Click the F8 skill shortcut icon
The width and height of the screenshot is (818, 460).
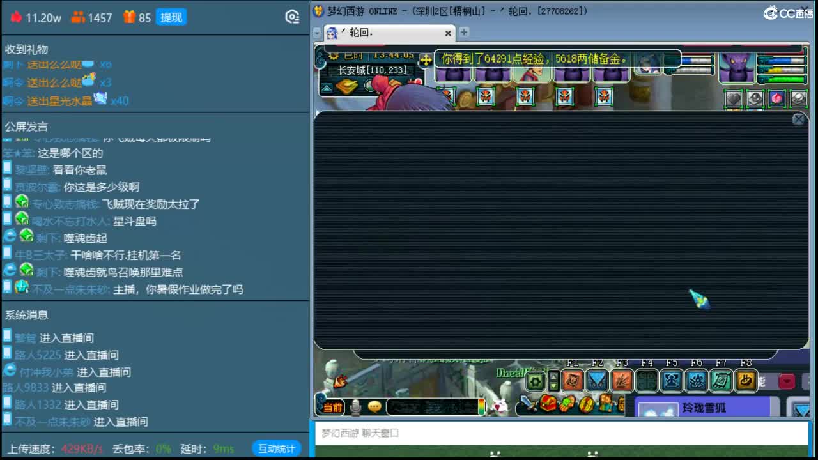[x=746, y=381]
